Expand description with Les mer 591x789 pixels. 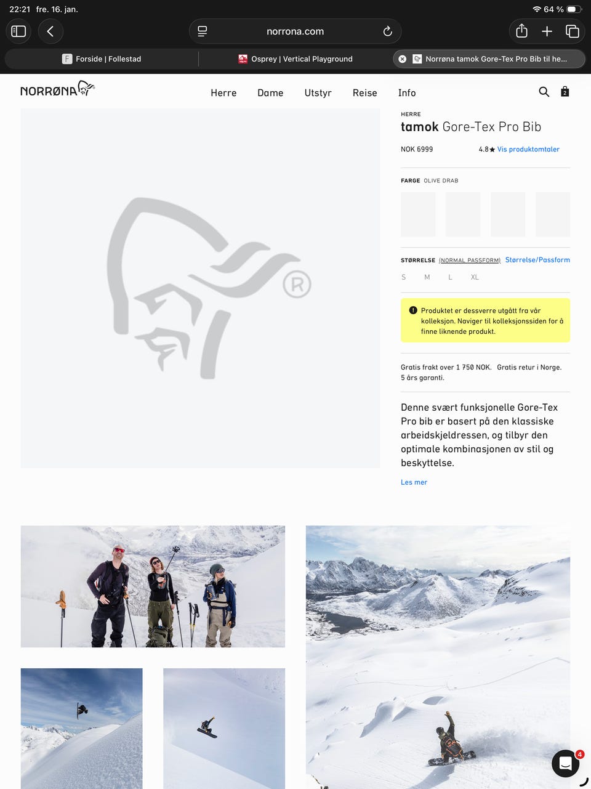[x=414, y=482]
